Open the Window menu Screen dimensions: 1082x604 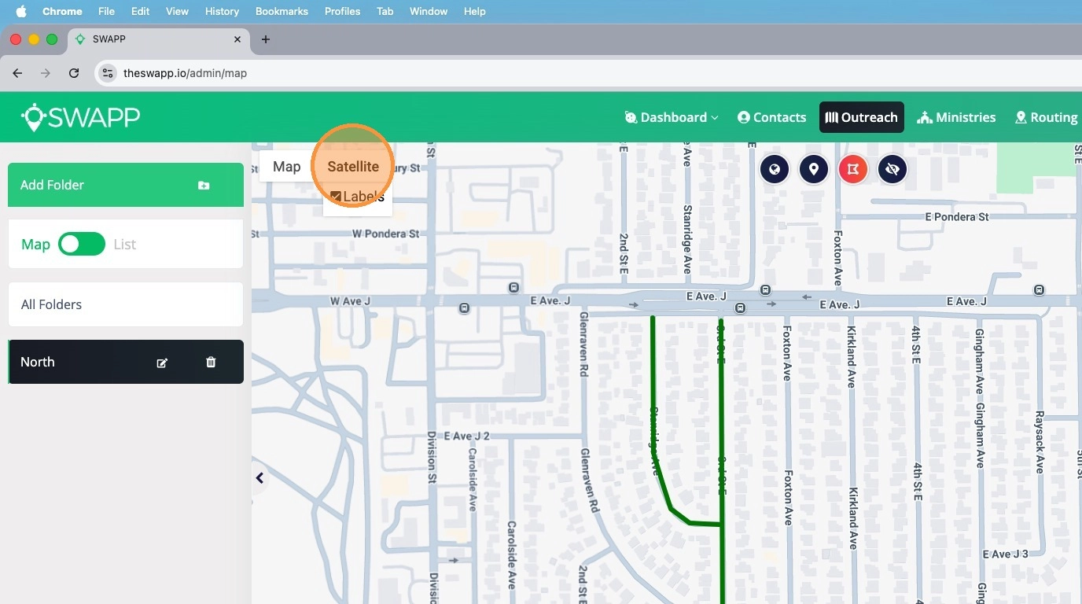(429, 11)
